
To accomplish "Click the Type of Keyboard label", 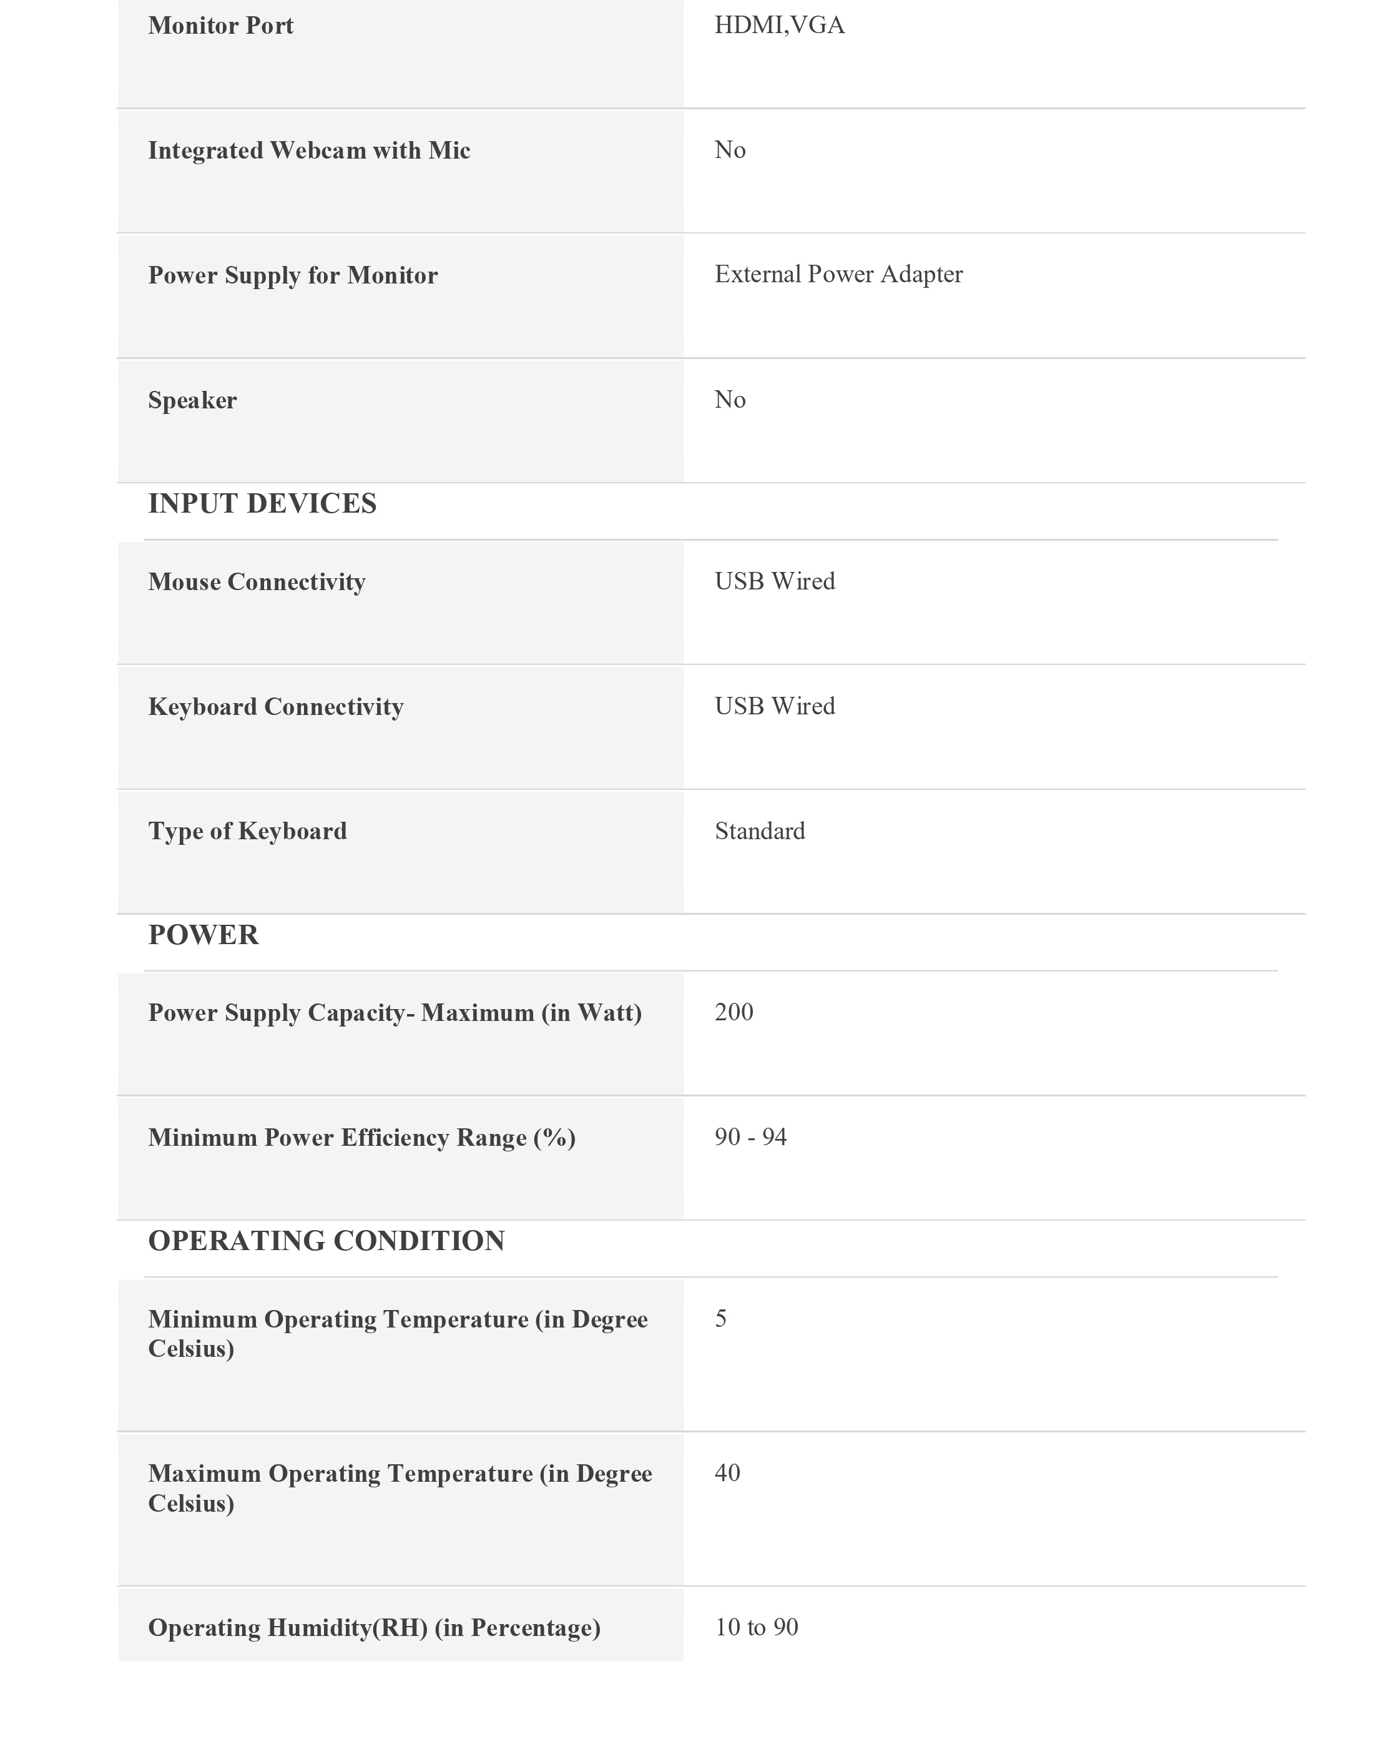I will 247,832.
